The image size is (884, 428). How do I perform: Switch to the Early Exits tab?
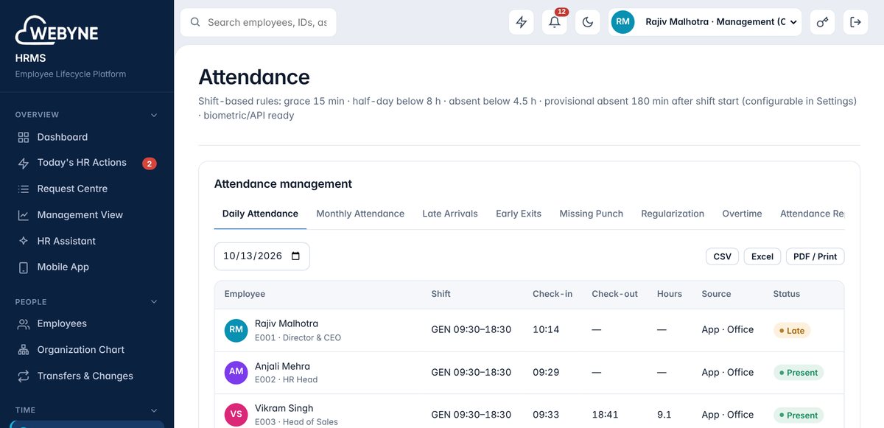519,214
